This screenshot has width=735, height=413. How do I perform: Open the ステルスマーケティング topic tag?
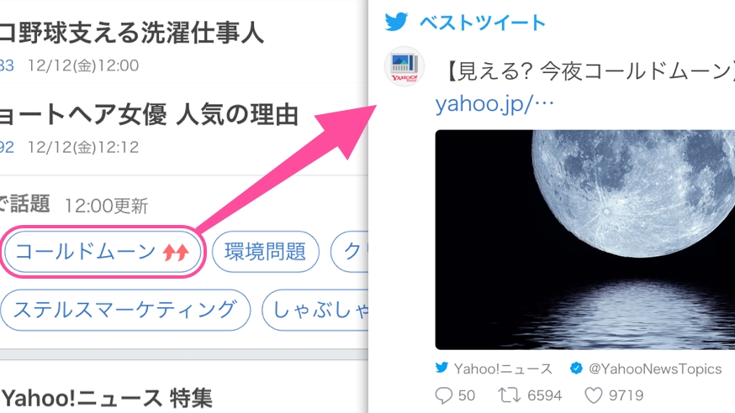click(125, 310)
